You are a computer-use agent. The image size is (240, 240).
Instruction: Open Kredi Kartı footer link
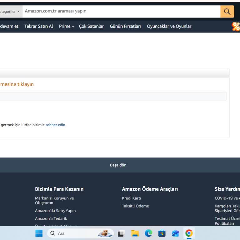(x=132, y=198)
